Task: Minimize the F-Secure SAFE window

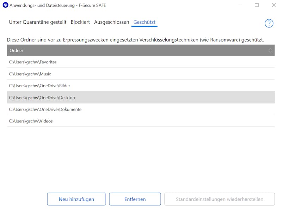Action: point(240,5)
